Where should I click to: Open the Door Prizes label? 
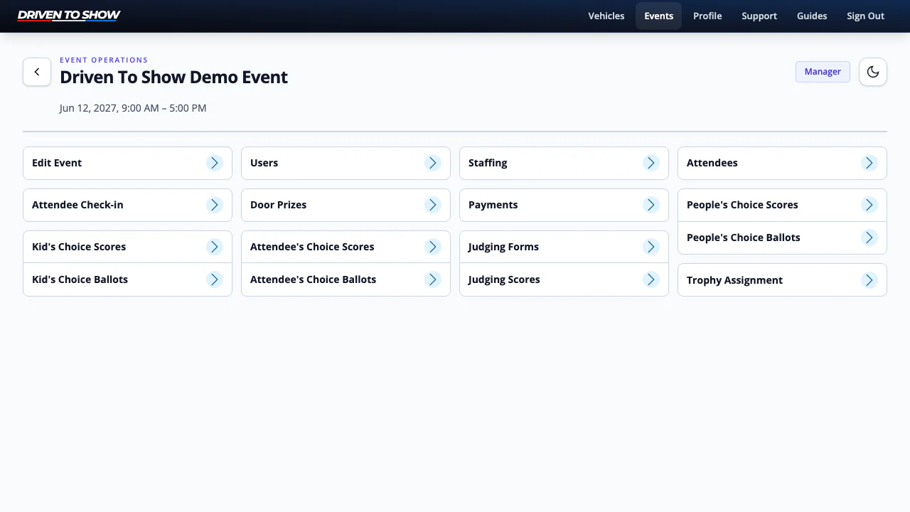coord(278,205)
